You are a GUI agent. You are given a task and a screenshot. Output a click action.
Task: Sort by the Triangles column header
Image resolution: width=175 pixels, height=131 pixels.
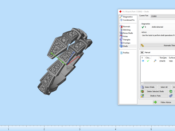click(x=163, y=57)
